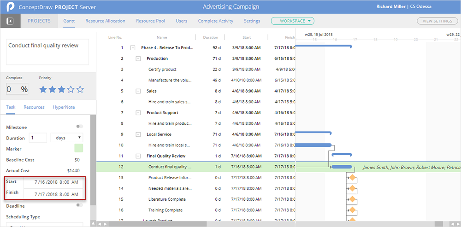
Task: Open the HyperNote tab
Action: (x=64, y=107)
